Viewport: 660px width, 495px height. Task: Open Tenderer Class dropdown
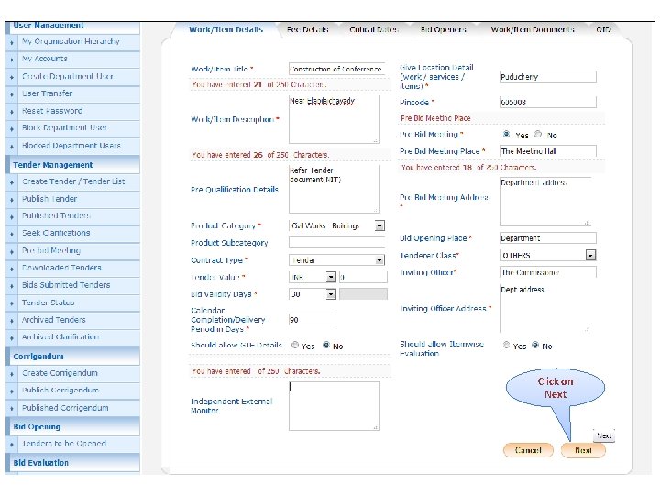tap(590, 255)
